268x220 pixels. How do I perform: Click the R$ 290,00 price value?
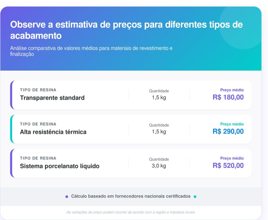point(228,132)
